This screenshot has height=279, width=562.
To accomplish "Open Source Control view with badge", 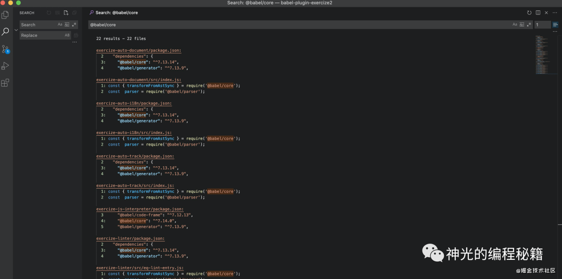I will 5,49.
